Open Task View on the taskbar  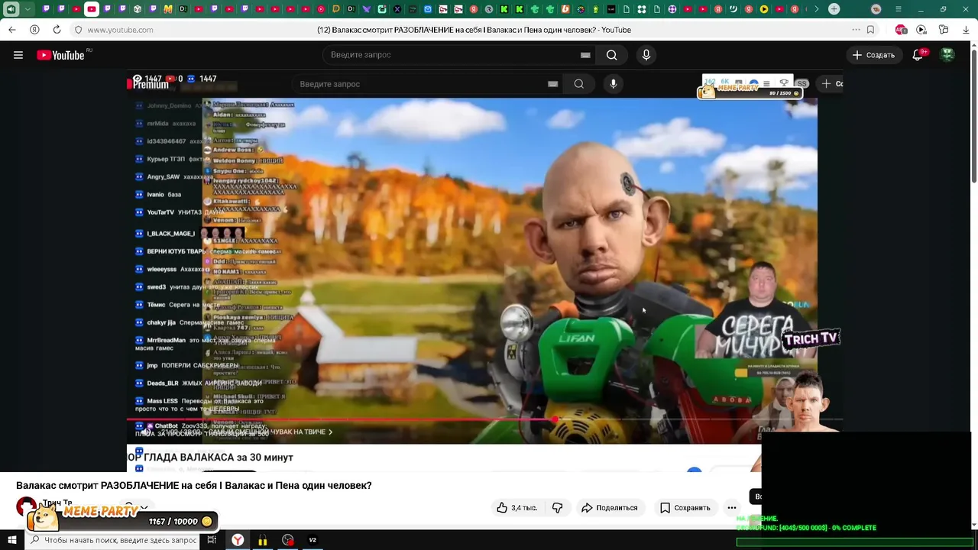pos(212,540)
